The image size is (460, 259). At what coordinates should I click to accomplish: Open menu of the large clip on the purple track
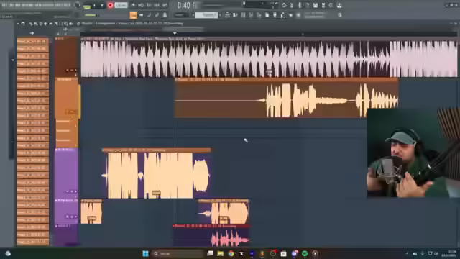[x=103, y=150]
